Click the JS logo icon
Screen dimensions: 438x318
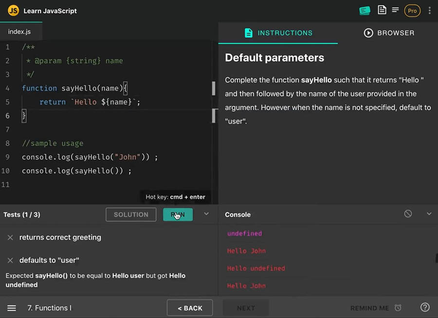(x=13, y=11)
